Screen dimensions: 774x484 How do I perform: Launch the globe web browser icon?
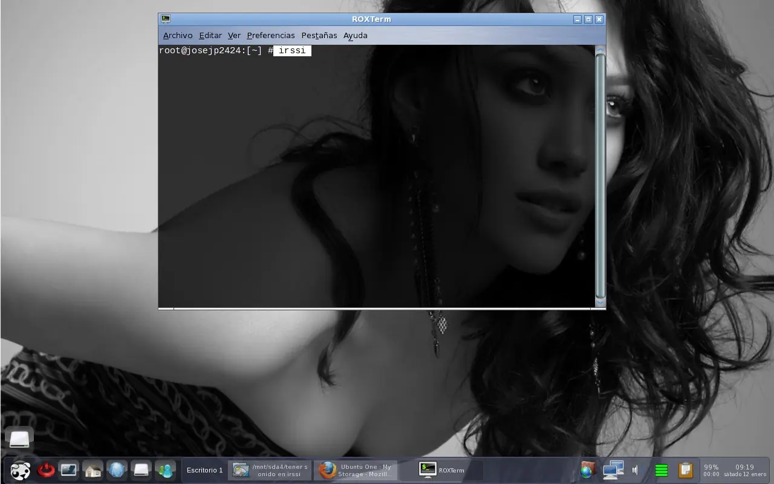tap(117, 470)
